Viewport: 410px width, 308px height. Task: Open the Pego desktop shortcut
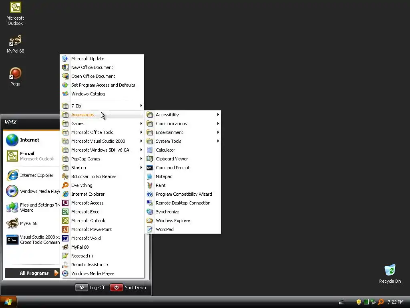click(15, 77)
